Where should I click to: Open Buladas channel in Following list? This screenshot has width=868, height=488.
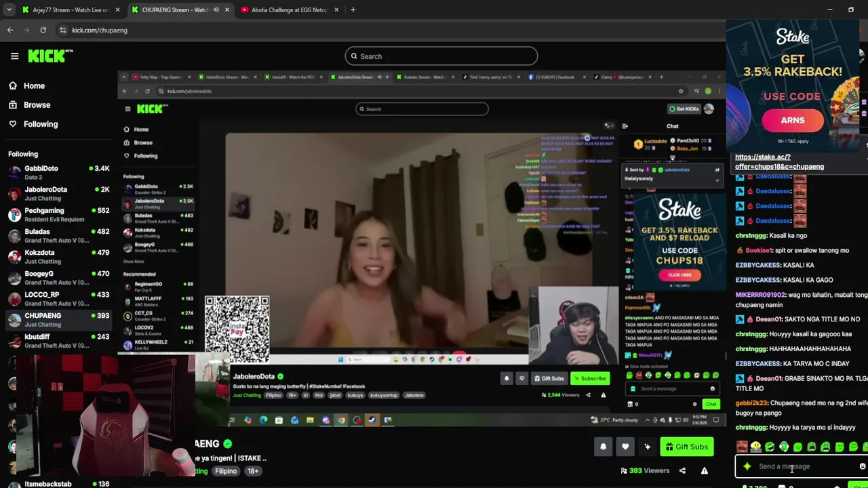58,235
